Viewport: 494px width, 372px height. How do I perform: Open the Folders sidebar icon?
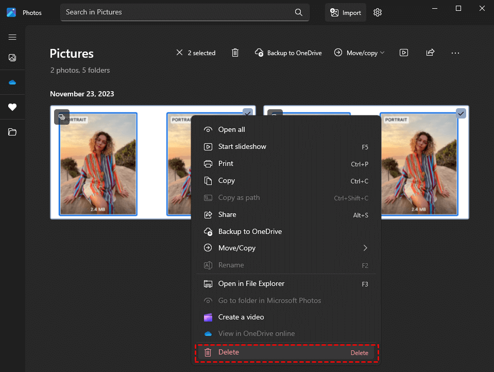(x=12, y=132)
